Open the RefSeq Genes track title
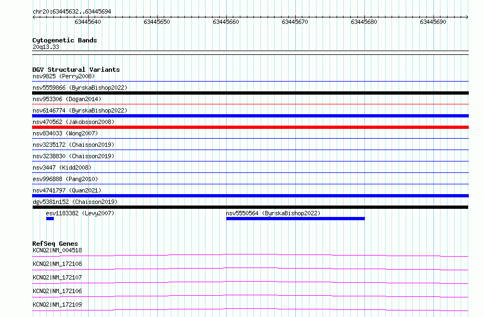Screen dimensions: 484x317 (55, 244)
